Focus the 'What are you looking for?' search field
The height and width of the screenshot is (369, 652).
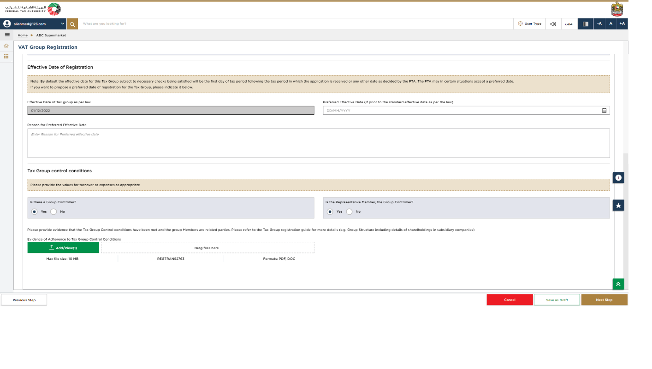point(295,24)
